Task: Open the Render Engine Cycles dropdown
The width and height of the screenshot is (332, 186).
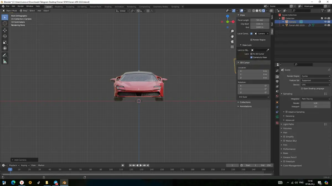Action: coord(316,76)
